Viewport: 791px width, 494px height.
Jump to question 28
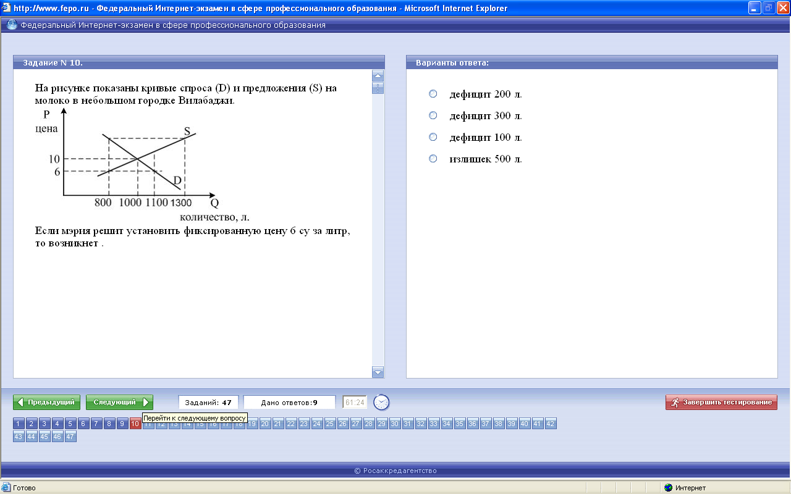(369, 424)
